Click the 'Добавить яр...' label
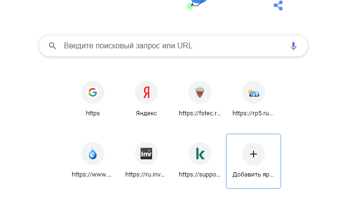 (x=253, y=175)
